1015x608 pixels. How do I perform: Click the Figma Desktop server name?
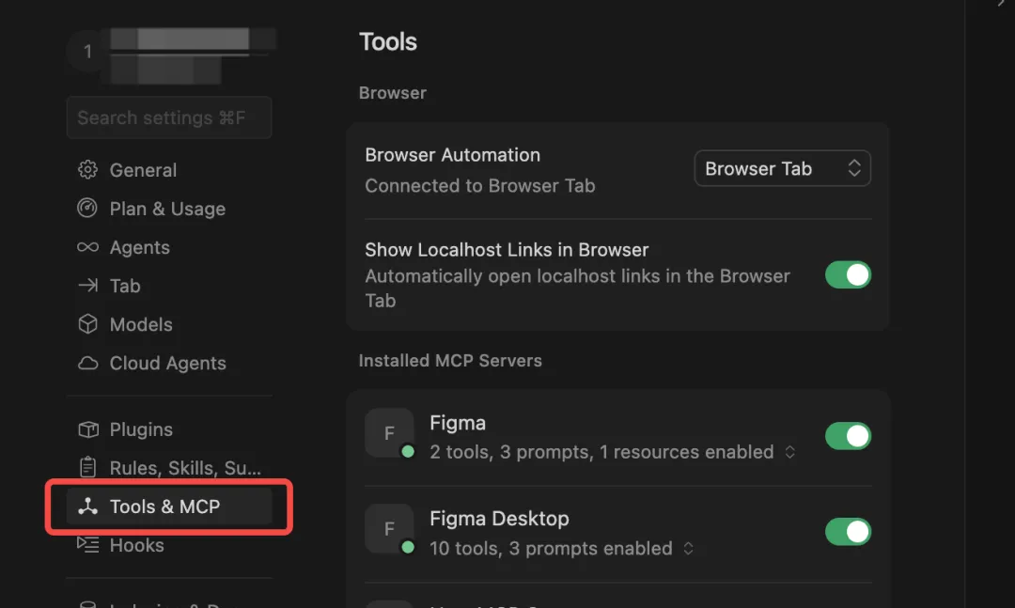[499, 519]
